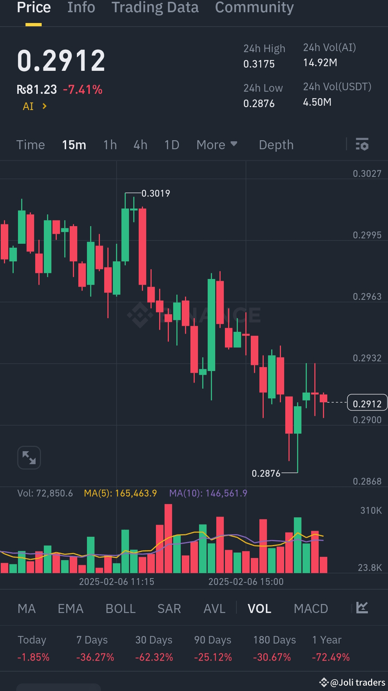Click the current price tag 0.2912
This screenshot has height=691, width=388.
tap(367, 403)
